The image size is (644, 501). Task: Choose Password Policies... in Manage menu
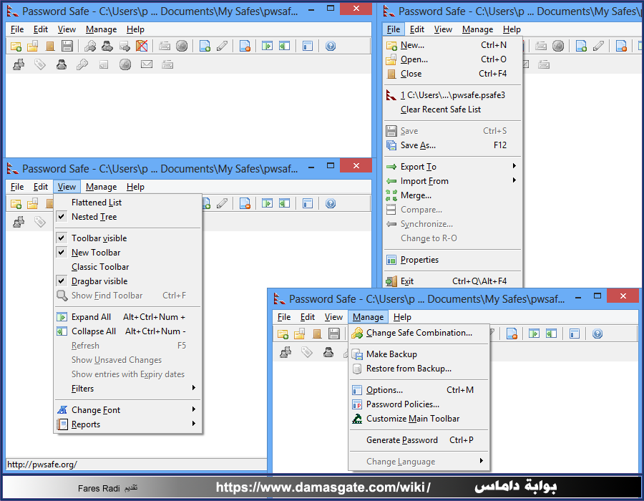pyautogui.click(x=419, y=404)
